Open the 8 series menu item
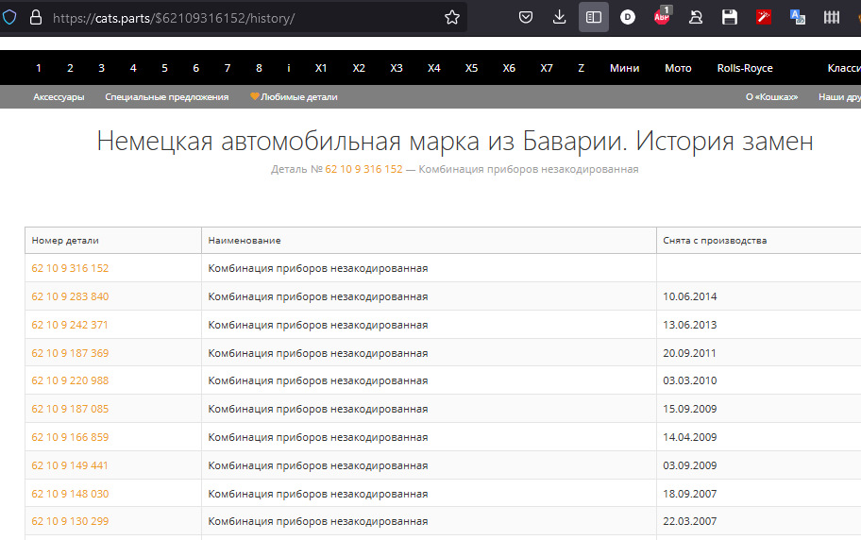The height and width of the screenshot is (540, 861). coord(259,68)
